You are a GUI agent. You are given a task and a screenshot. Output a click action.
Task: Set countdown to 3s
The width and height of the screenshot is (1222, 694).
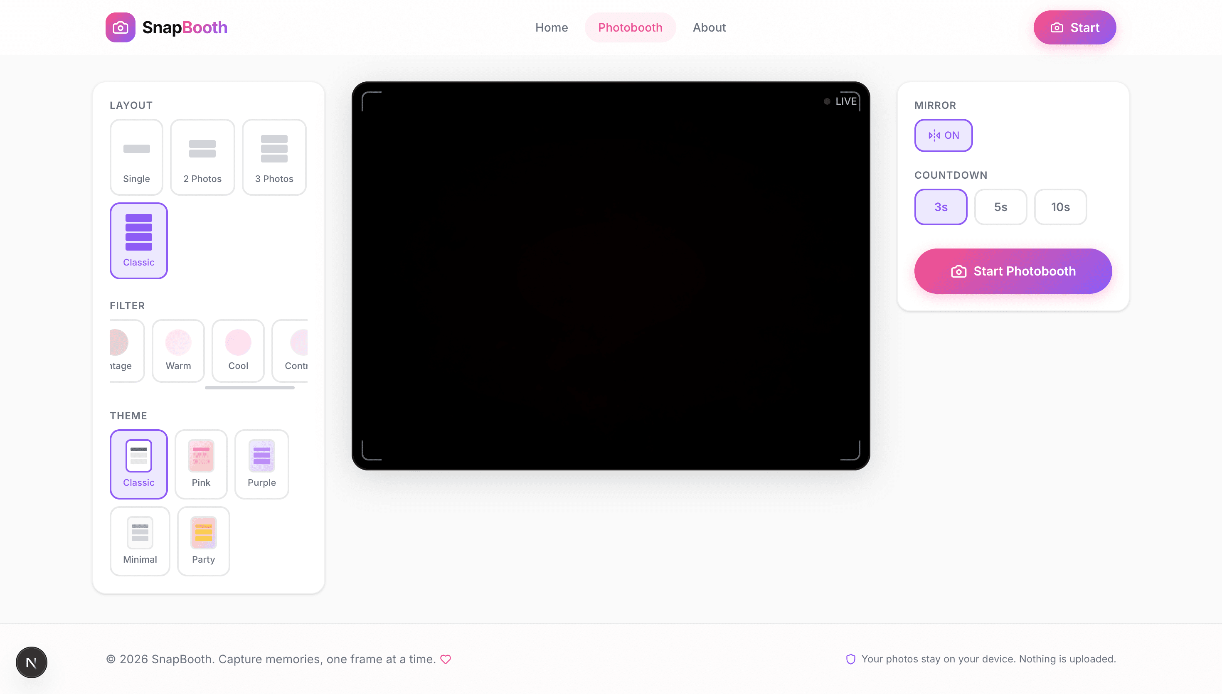tap(941, 207)
